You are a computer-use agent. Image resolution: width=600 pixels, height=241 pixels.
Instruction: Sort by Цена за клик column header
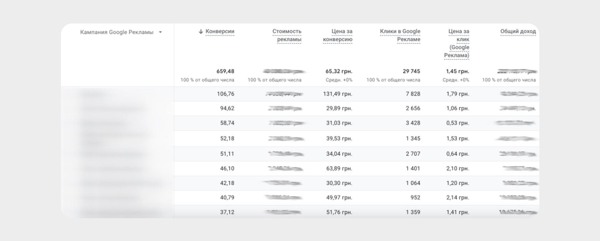click(457, 43)
